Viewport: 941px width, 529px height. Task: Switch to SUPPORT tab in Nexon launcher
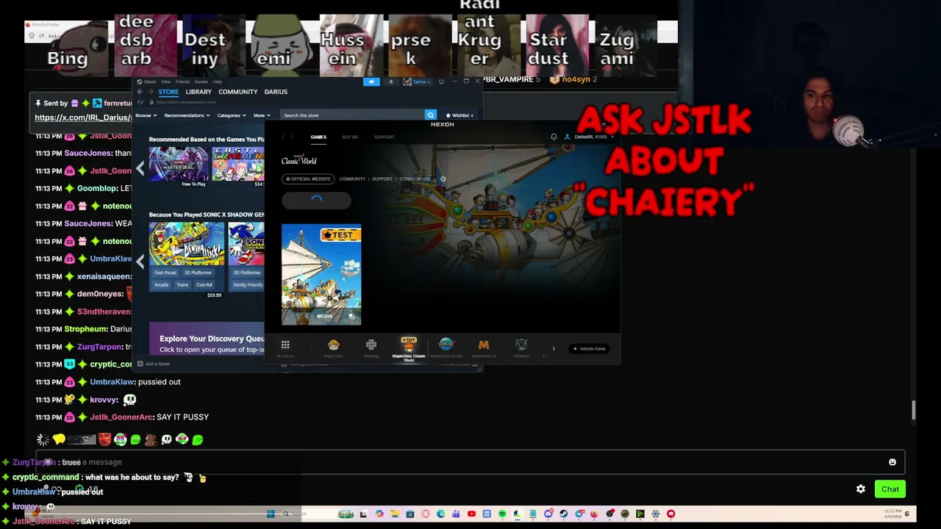[x=384, y=137]
